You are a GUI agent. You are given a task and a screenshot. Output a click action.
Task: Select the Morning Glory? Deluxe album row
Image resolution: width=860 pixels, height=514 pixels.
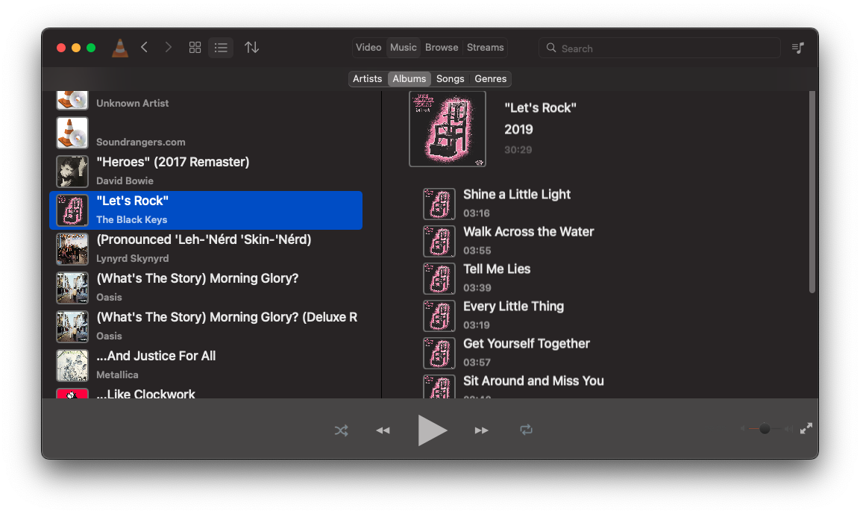206,327
